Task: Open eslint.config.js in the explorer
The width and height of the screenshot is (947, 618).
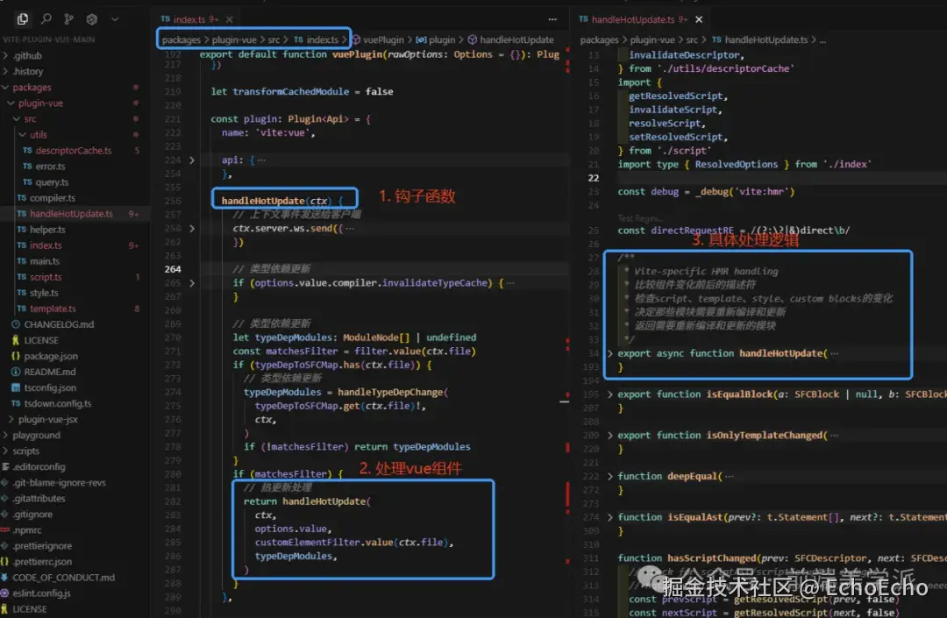Action: click(42, 593)
